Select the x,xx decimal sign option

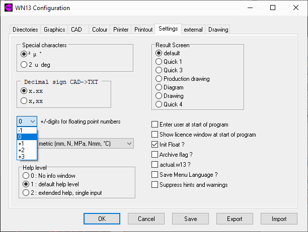tap(24, 101)
